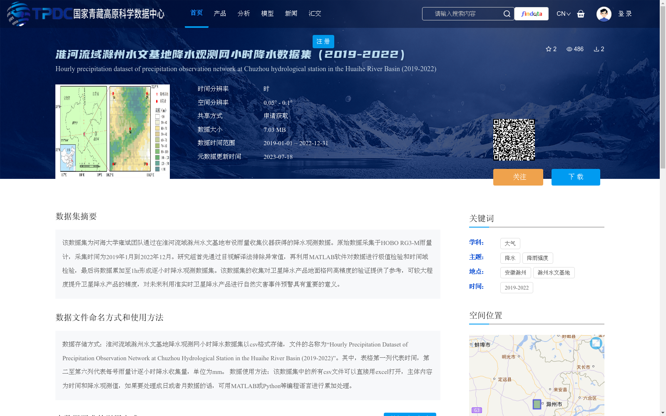666x416 pixels.
Task: Open the findata link button
Action: coord(532,14)
